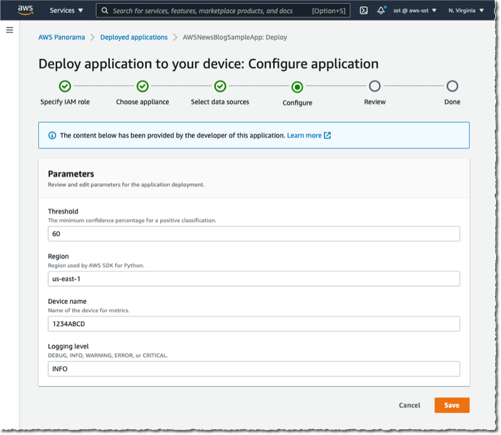The height and width of the screenshot is (435, 501).
Task: Cancel the deployment configuration
Action: coord(409,405)
